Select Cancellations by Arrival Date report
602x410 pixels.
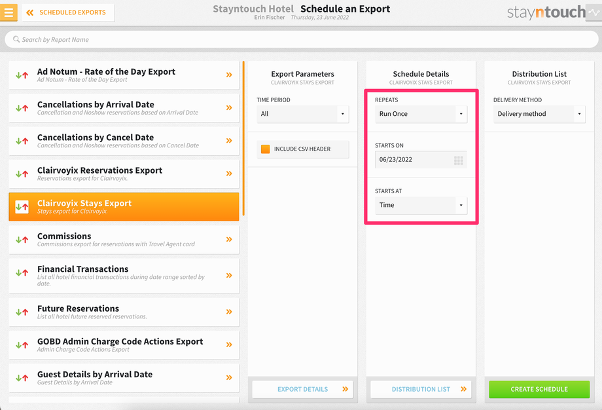124,108
